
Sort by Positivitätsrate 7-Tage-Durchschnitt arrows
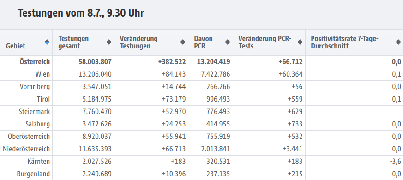point(398,42)
